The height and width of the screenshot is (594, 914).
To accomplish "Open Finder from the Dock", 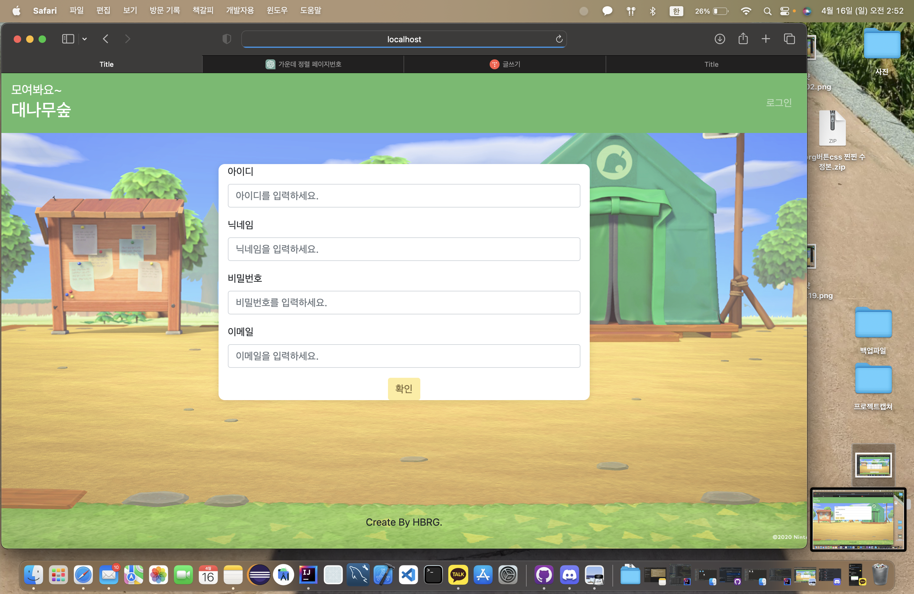I will pyautogui.click(x=33, y=575).
